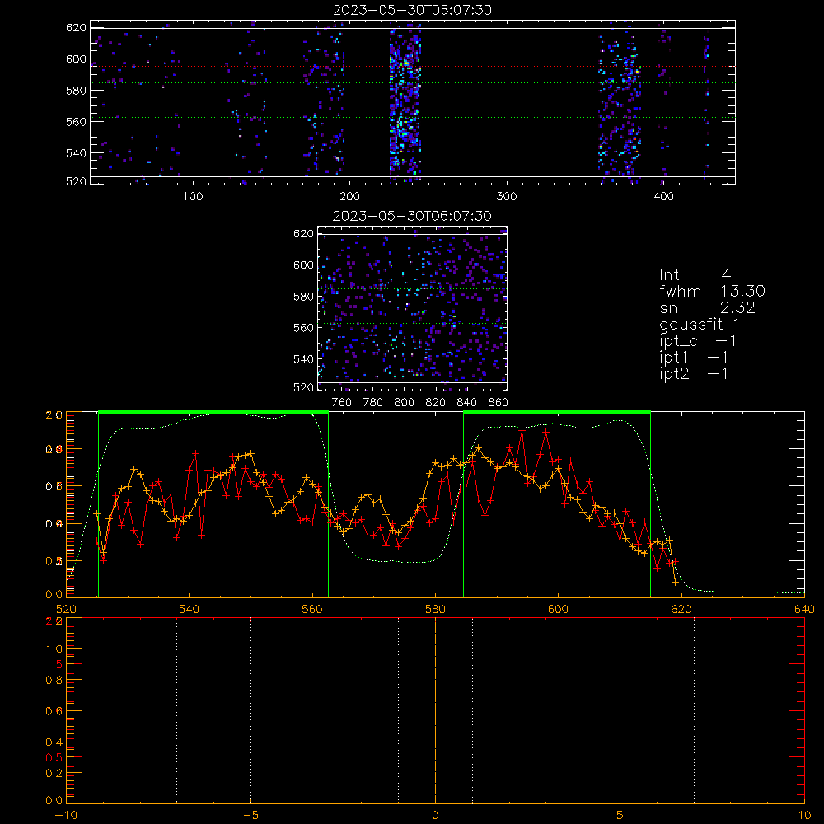This screenshot has width=824, height=824.
Task: Click the white dotted line at -7 in bottom plot
Action: point(177,710)
